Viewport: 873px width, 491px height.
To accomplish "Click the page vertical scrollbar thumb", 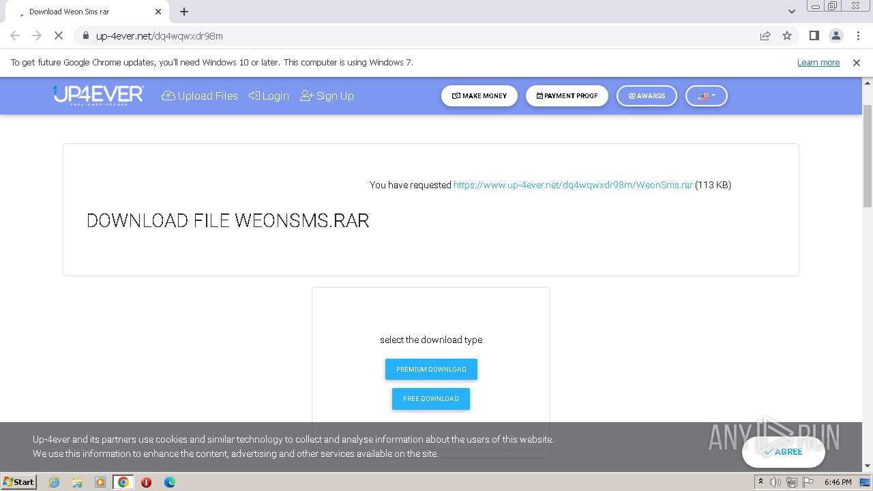I will [x=868, y=155].
